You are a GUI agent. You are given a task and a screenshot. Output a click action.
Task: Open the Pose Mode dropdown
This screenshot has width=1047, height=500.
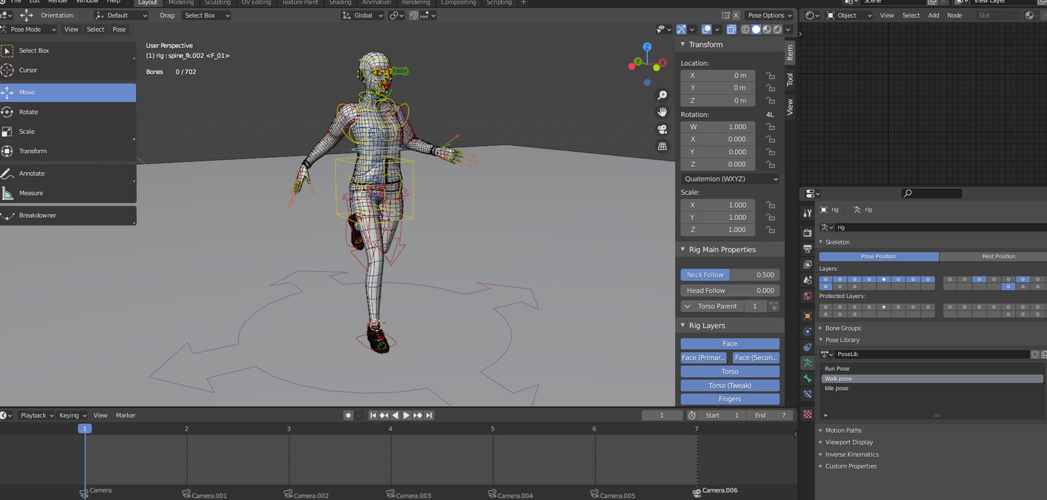tap(29, 29)
